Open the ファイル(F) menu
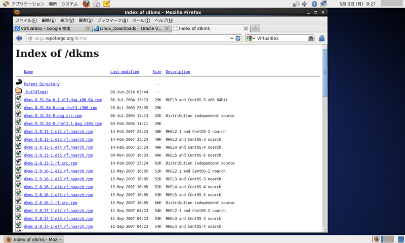Image resolution: width=405 pixels, height=243 pixels. 26,20
